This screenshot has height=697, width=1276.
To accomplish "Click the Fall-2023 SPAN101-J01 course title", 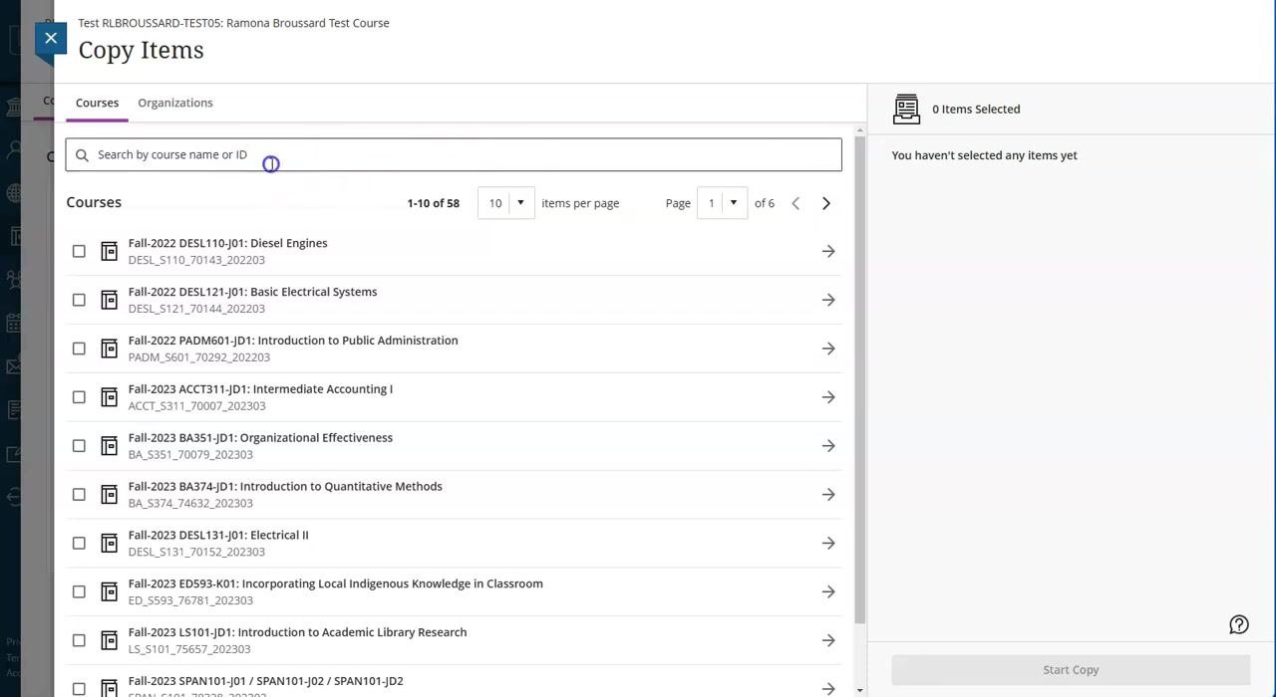I will click(265, 682).
